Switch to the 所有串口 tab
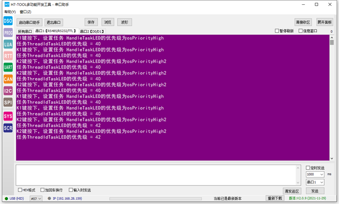Screen dimensions: 339x204 (25, 31)
